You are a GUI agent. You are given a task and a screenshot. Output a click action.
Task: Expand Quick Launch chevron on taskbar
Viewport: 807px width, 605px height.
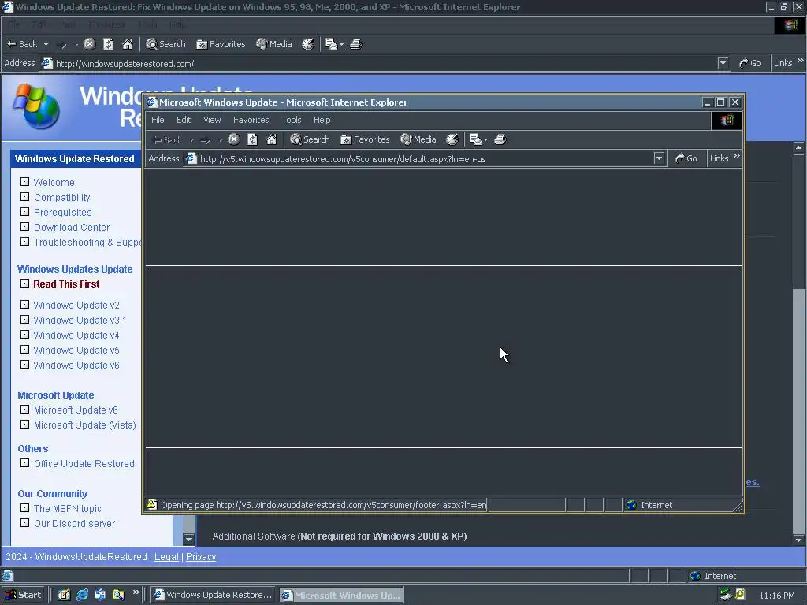[136, 592]
